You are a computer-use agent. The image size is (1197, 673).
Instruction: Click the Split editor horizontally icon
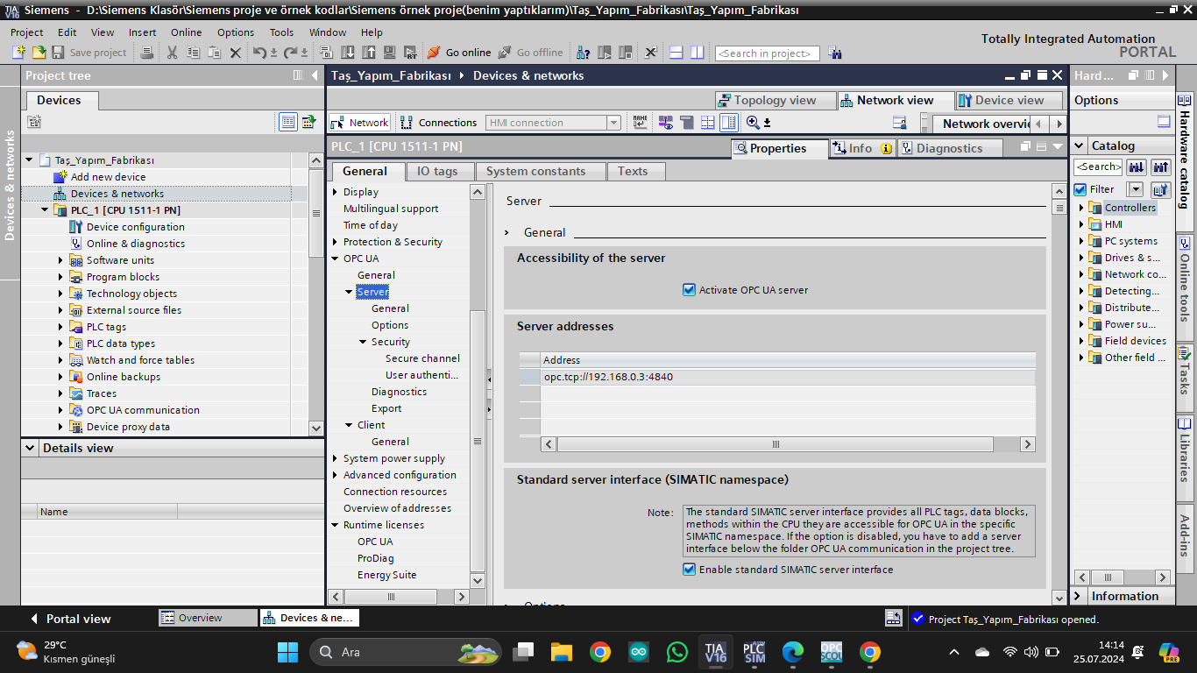pyautogui.click(x=676, y=53)
